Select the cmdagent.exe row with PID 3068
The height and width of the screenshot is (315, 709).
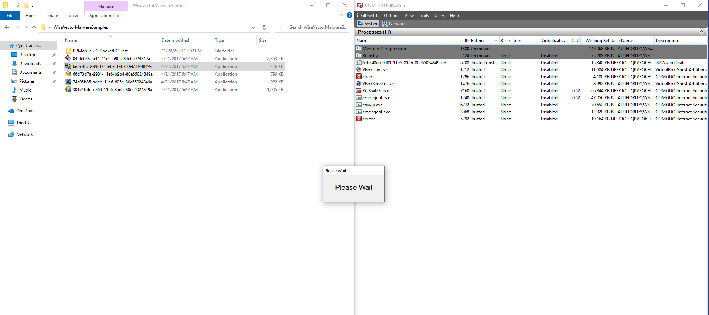531,112
